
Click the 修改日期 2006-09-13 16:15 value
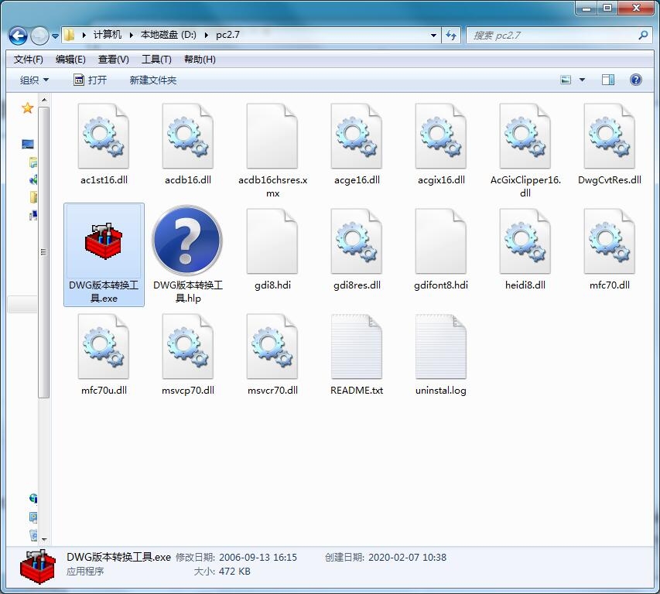(x=258, y=558)
